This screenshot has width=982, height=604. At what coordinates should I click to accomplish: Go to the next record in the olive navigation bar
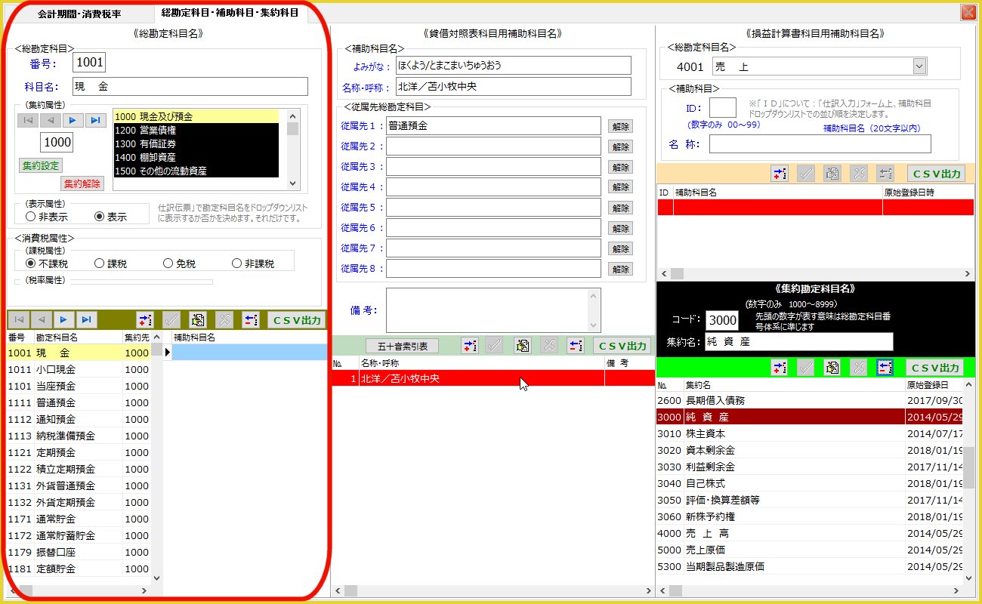click(64, 319)
